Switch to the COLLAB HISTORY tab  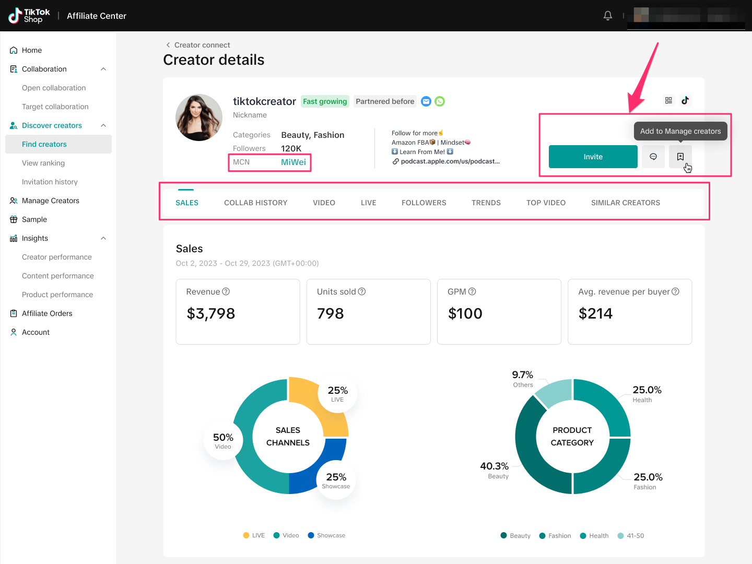[x=255, y=203]
